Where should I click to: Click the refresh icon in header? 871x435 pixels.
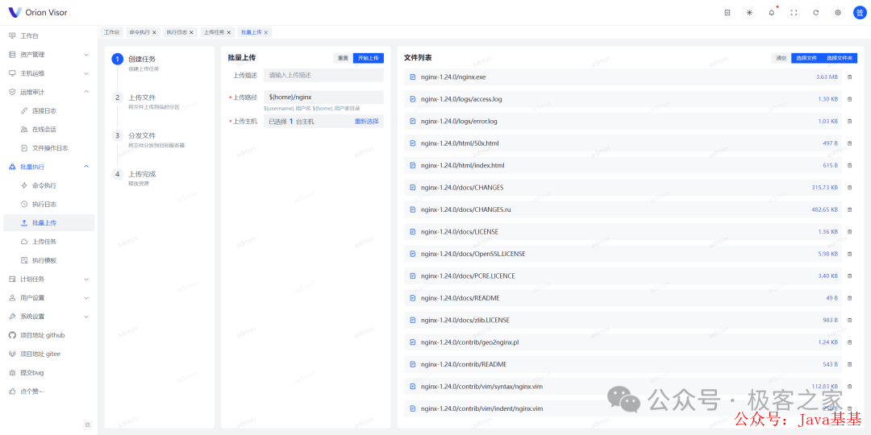(x=816, y=13)
